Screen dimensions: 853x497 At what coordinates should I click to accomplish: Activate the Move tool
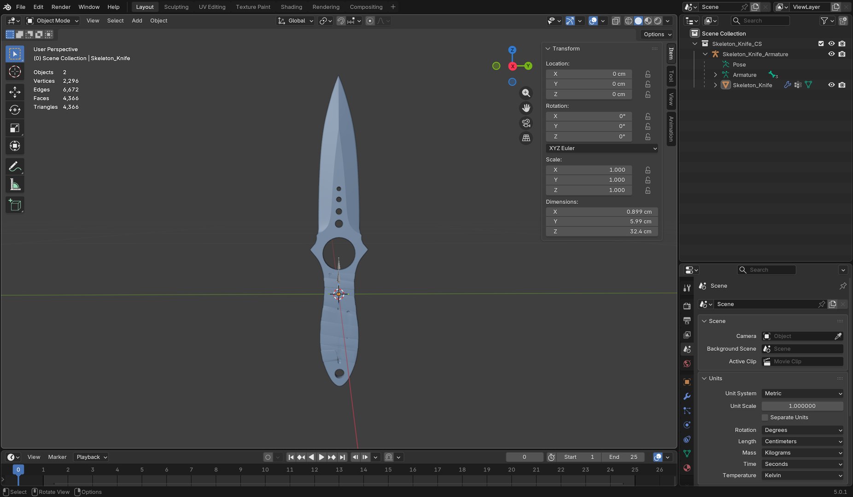15,92
